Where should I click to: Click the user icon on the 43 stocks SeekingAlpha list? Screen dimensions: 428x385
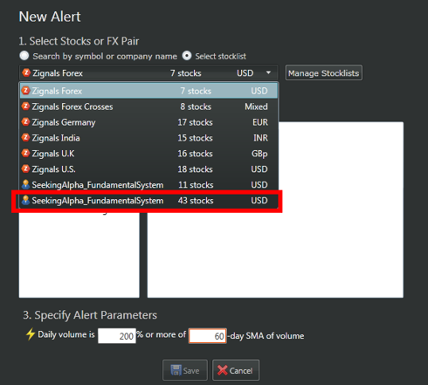[x=25, y=200]
